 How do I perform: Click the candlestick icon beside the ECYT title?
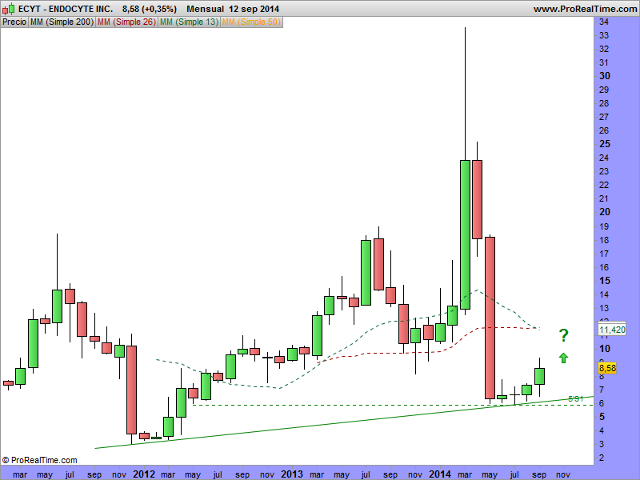(x=8, y=9)
